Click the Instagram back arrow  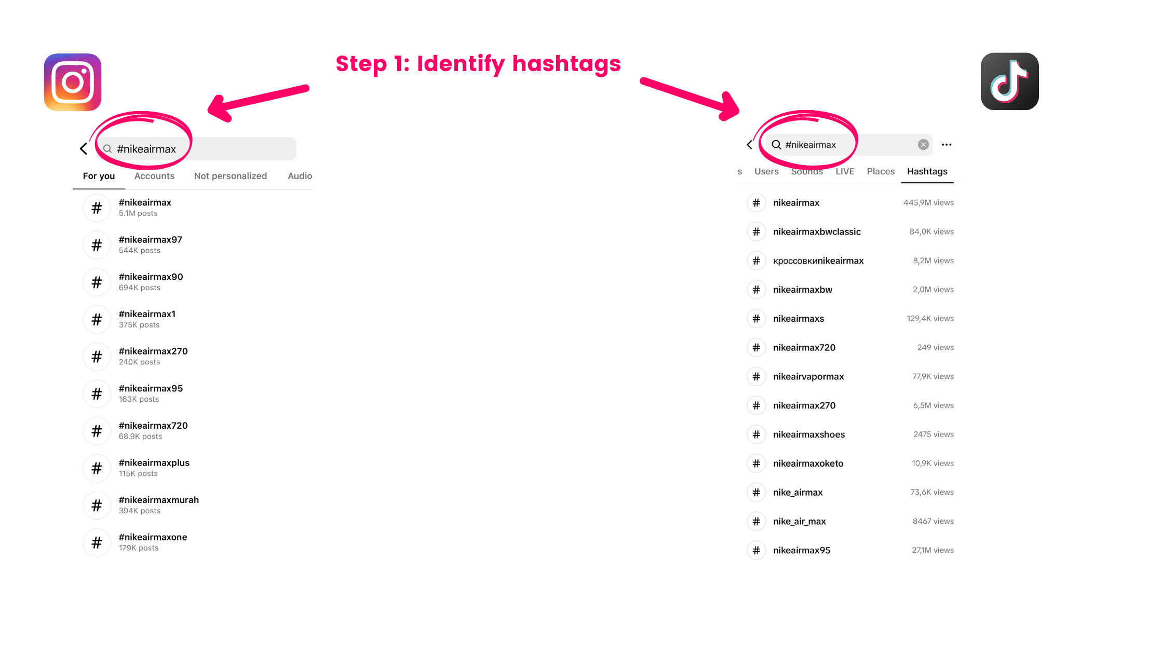tap(84, 148)
